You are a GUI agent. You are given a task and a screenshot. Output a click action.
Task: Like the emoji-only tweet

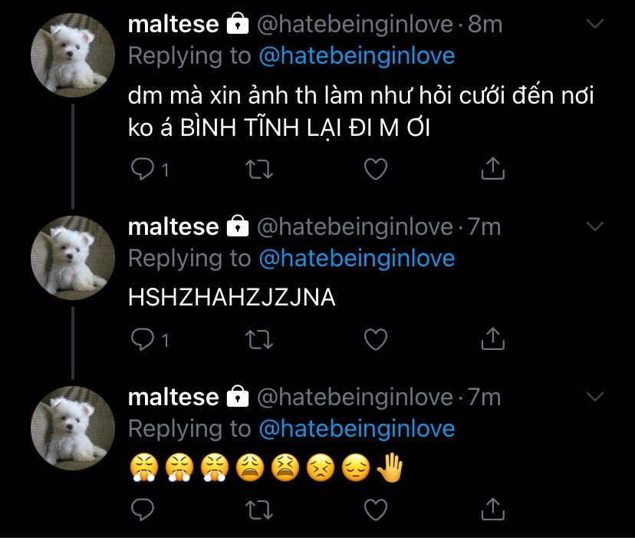pos(375,508)
